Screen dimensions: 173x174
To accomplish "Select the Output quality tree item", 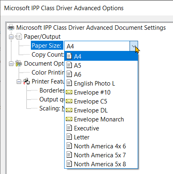I will [x=52, y=99].
